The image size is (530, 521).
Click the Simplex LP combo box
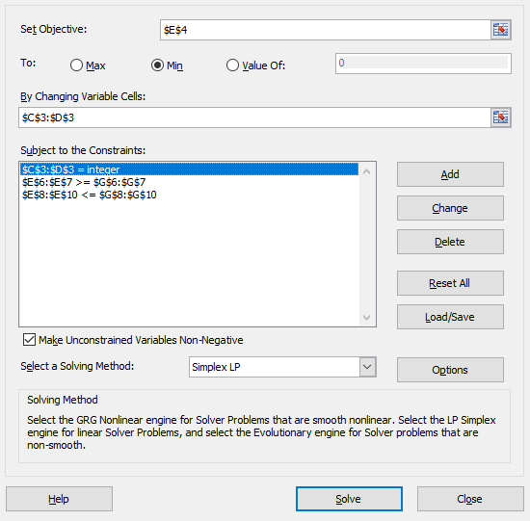click(x=282, y=367)
